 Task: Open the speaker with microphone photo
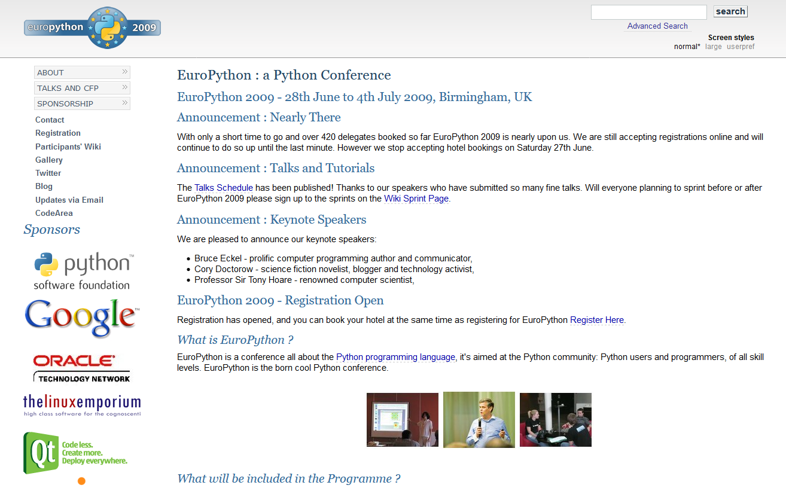(x=479, y=420)
